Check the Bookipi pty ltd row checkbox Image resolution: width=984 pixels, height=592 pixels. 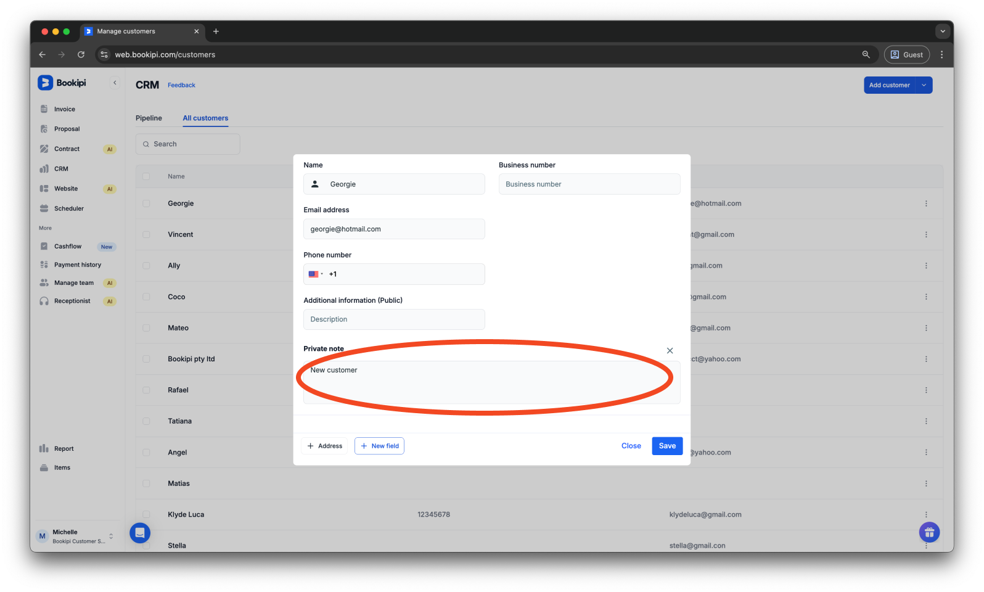tap(146, 359)
